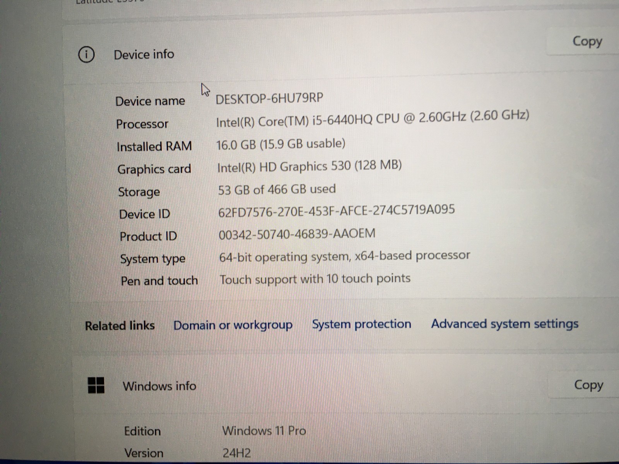Open Domain or workgroup link
This screenshot has height=464, width=619.
(233, 325)
